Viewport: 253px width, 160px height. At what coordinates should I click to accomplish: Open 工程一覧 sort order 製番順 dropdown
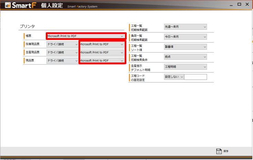[x=185, y=47]
